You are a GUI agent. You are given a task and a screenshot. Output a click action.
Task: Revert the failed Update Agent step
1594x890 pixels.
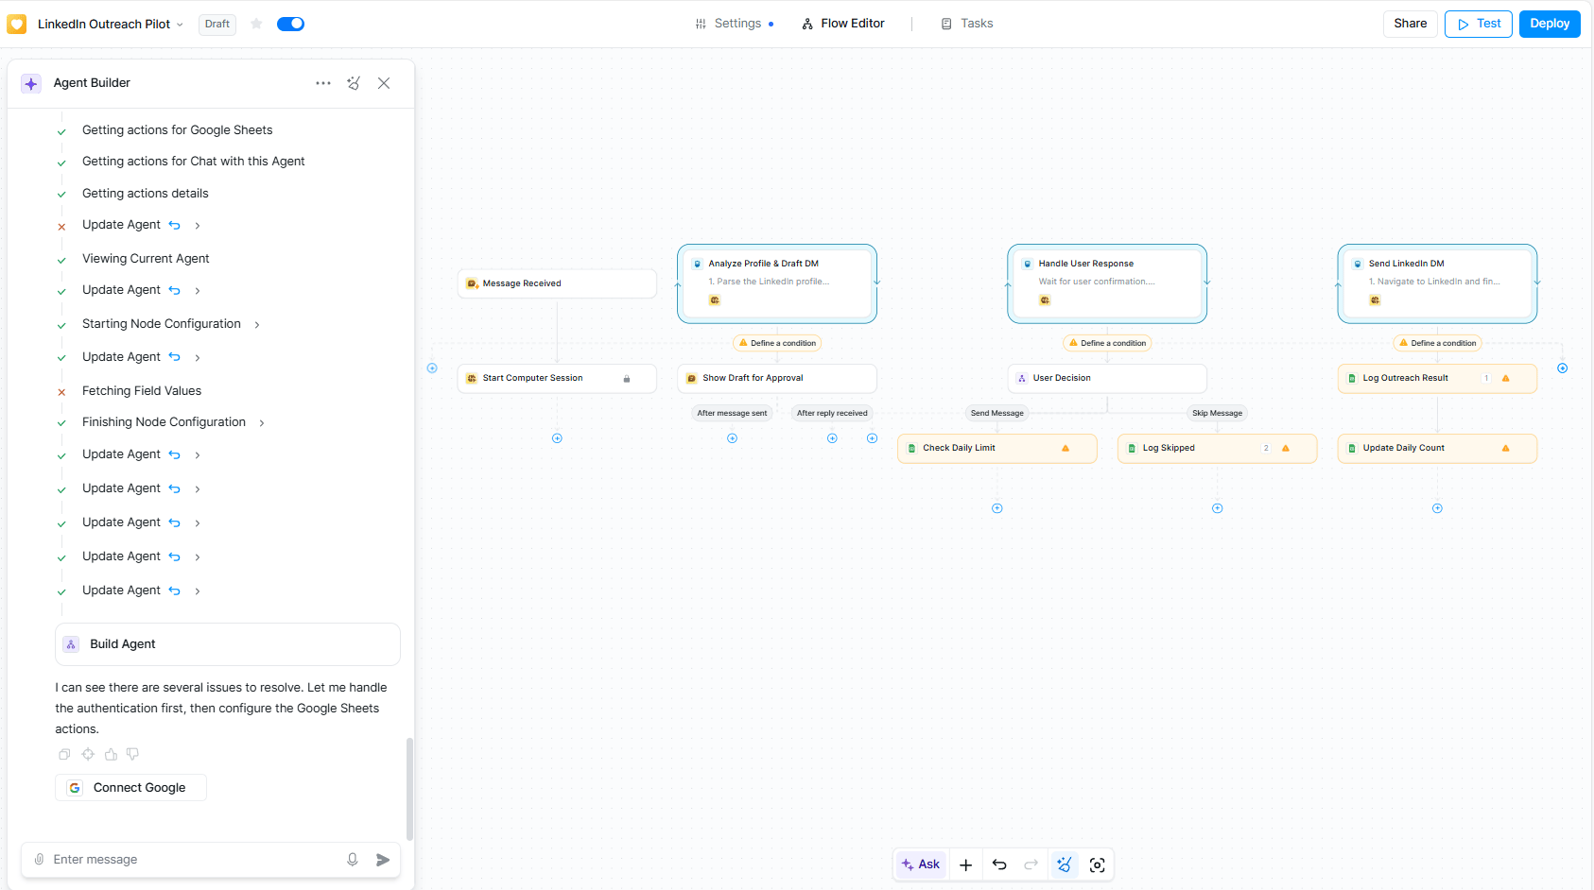(174, 225)
